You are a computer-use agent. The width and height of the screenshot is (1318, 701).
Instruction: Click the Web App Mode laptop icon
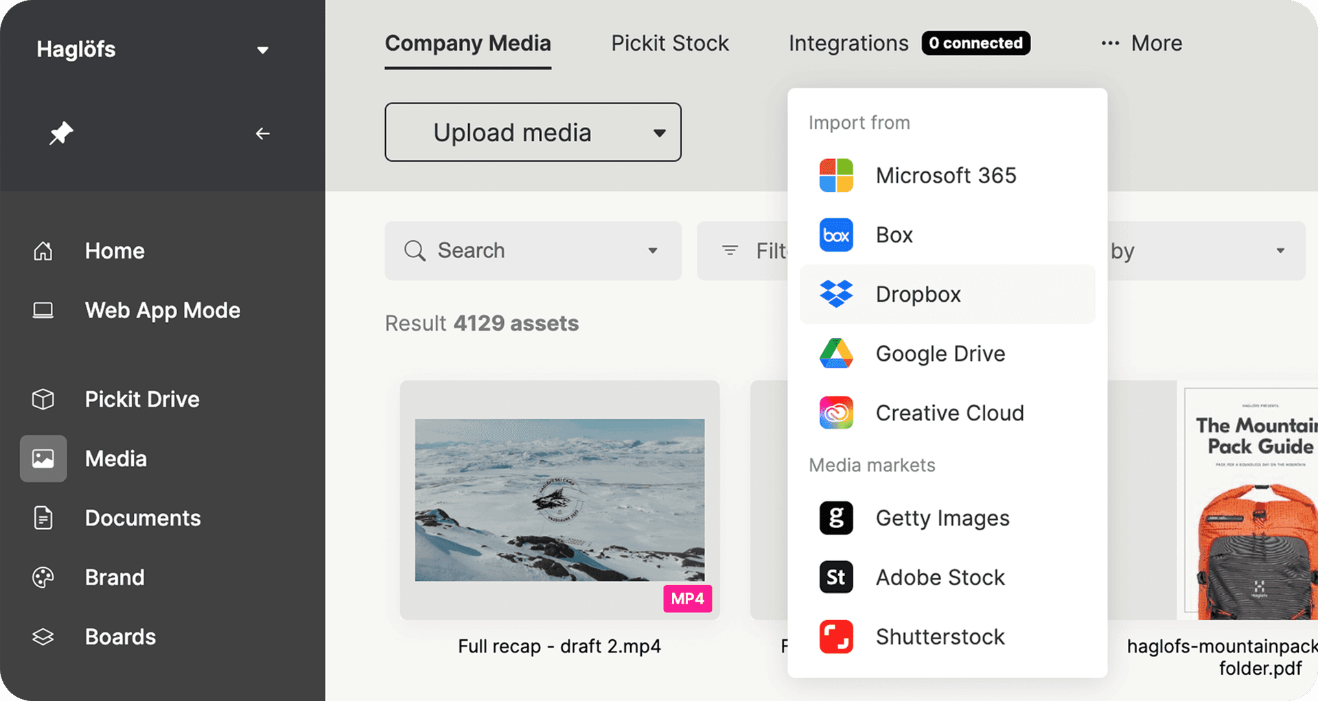[43, 311]
